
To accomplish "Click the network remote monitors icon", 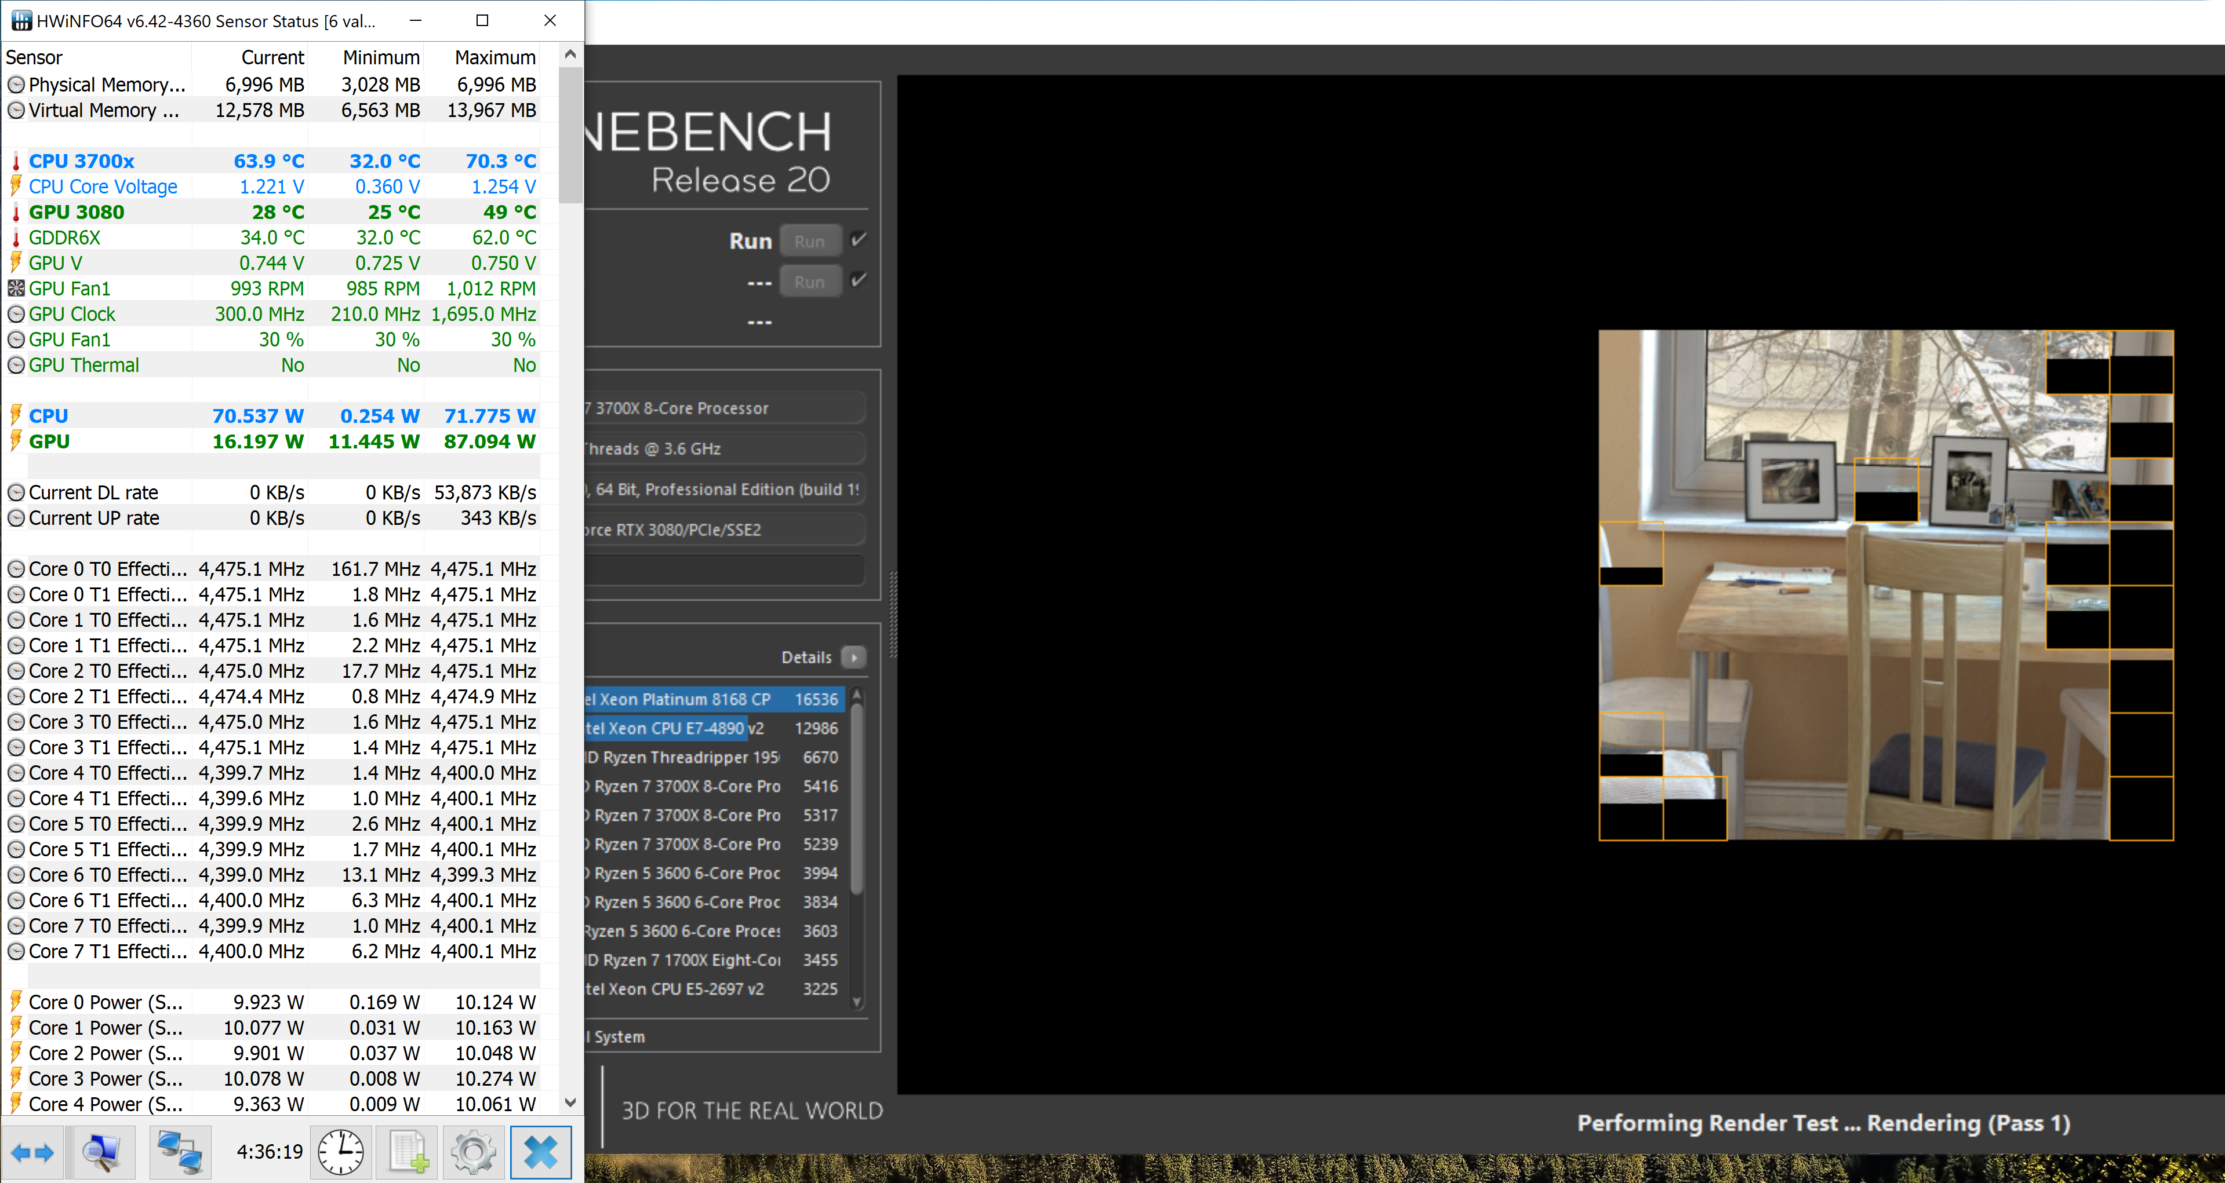I will click(180, 1152).
